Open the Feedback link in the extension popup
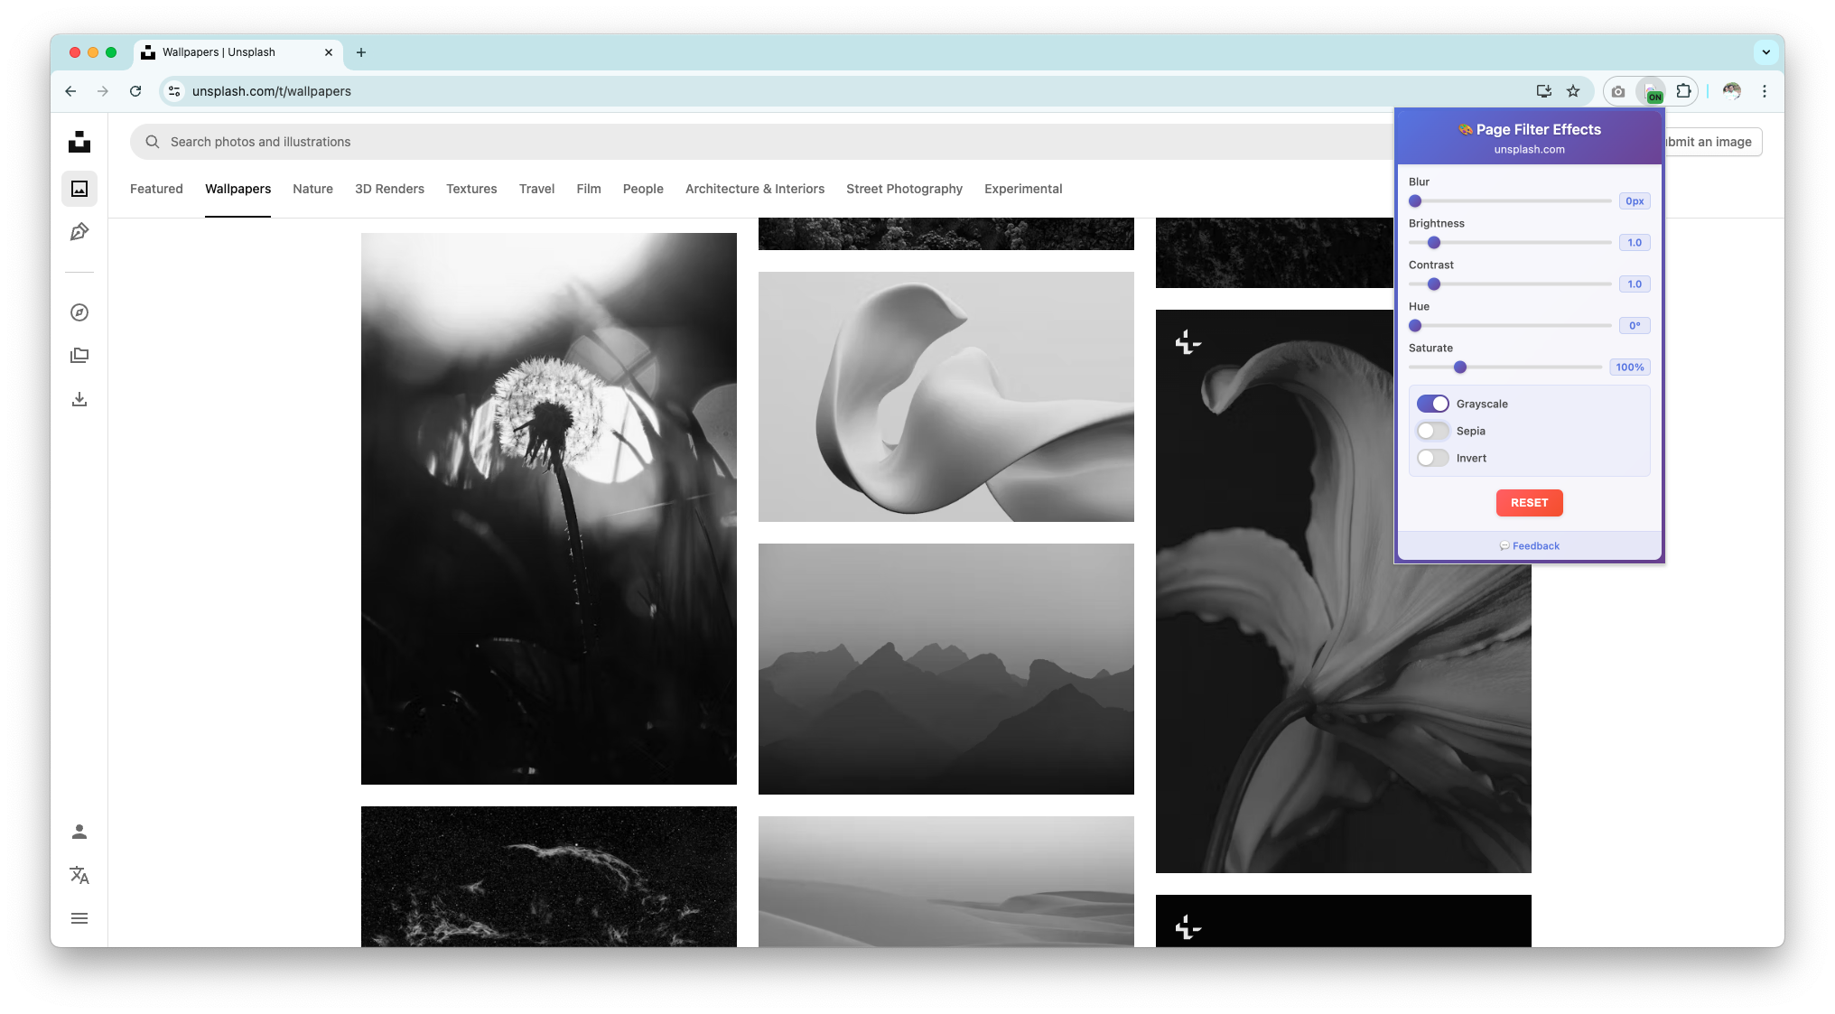This screenshot has width=1835, height=1014. (1529, 545)
